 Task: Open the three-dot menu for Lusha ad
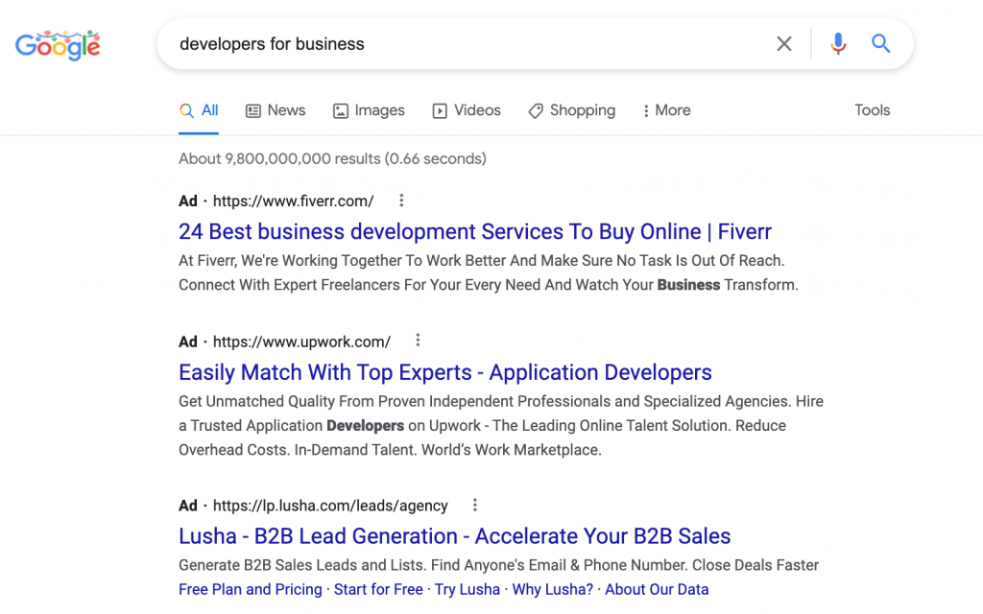[x=474, y=505]
